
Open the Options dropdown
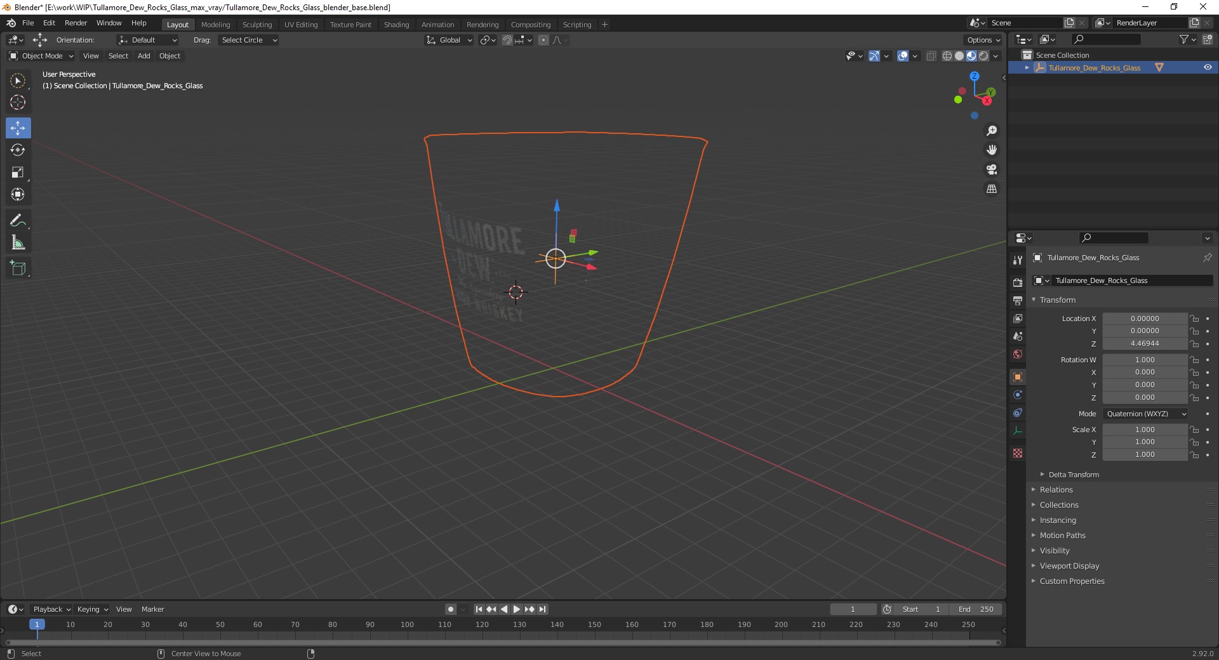point(983,40)
